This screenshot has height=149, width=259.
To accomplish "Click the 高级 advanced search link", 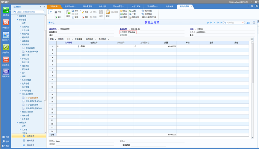I will 248,23.
